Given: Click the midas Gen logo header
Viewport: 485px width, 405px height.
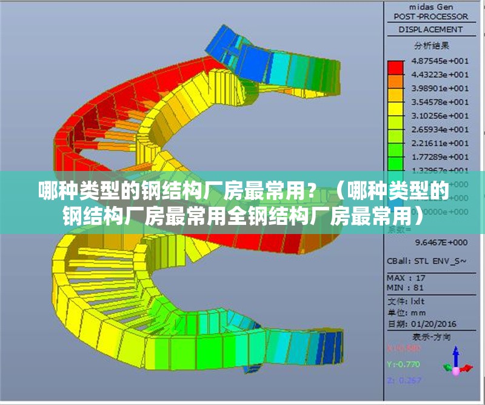Looking at the screenshot, I should click(x=431, y=7).
